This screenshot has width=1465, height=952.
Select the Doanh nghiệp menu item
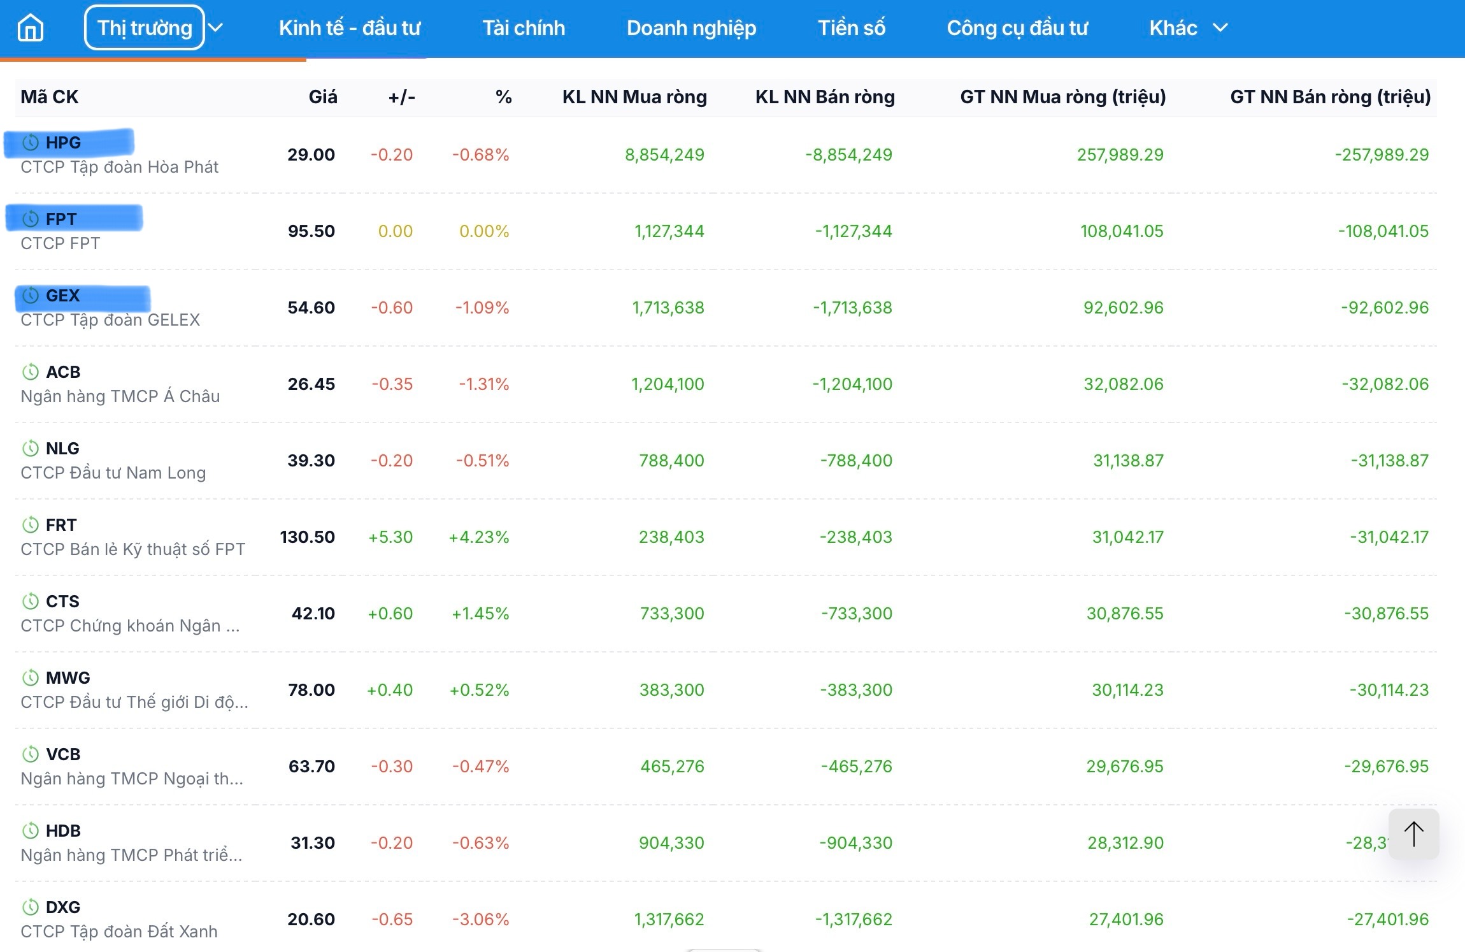(x=691, y=28)
